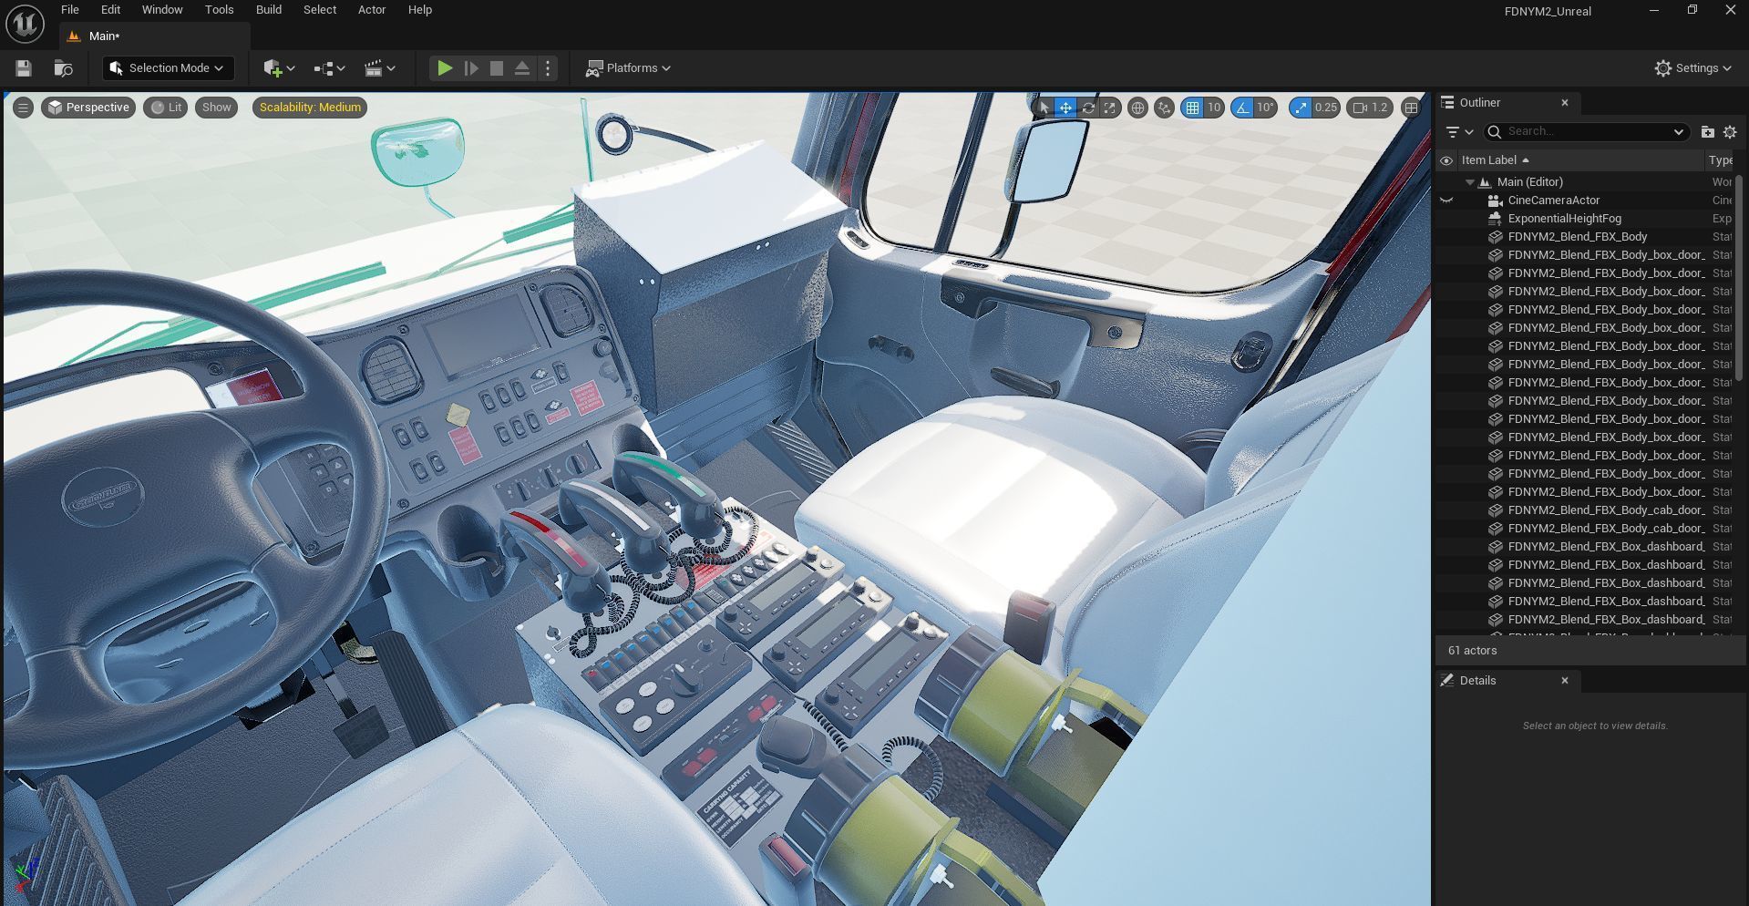Click the viewport layout maximize/restore icon
The width and height of the screenshot is (1749, 906).
[1411, 108]
